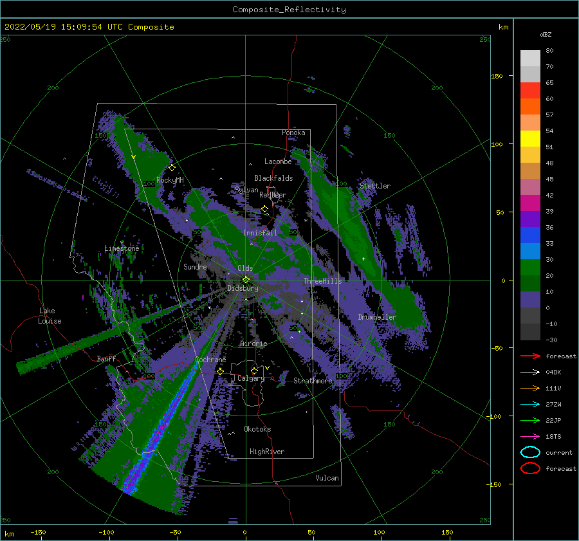Viewport: 579px width, 541px height.
Task: Click the 80 dBZ scale value
Action: point(549,51)
